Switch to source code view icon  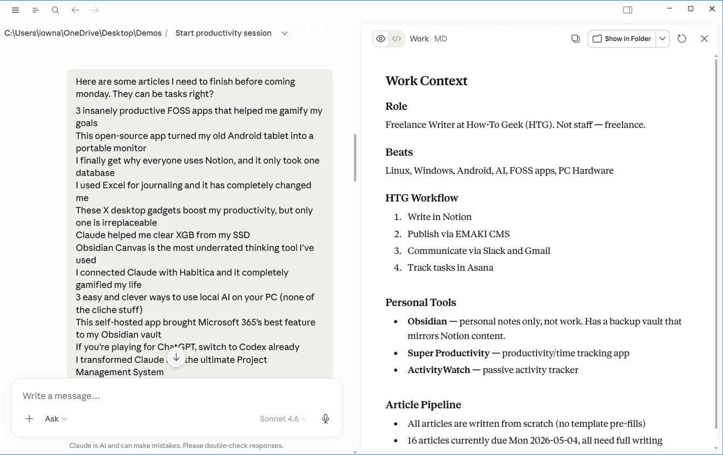[396, 39]
